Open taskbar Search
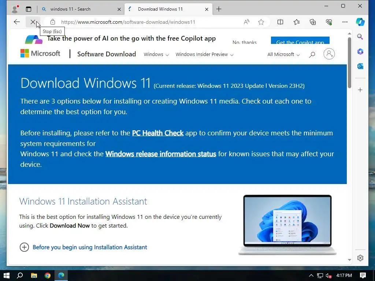This screenshot has width=375, height=281. pyautogui.click(x=20, y=276)
